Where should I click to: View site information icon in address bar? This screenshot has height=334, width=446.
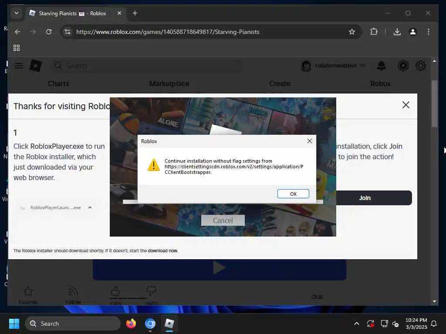click(68, 32)
